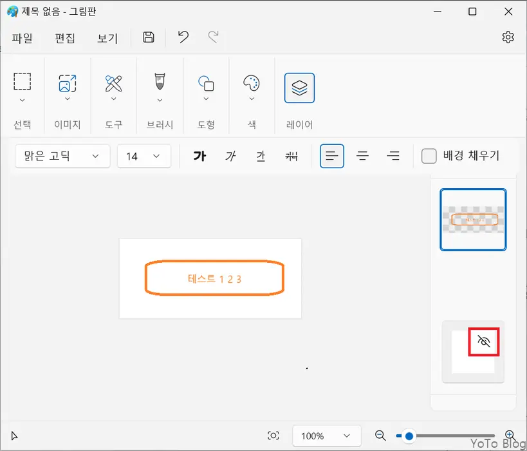This screenshot has height=451, width=527.
Task: Open the 보기 (View) menu
Action: tap(107, 39)
